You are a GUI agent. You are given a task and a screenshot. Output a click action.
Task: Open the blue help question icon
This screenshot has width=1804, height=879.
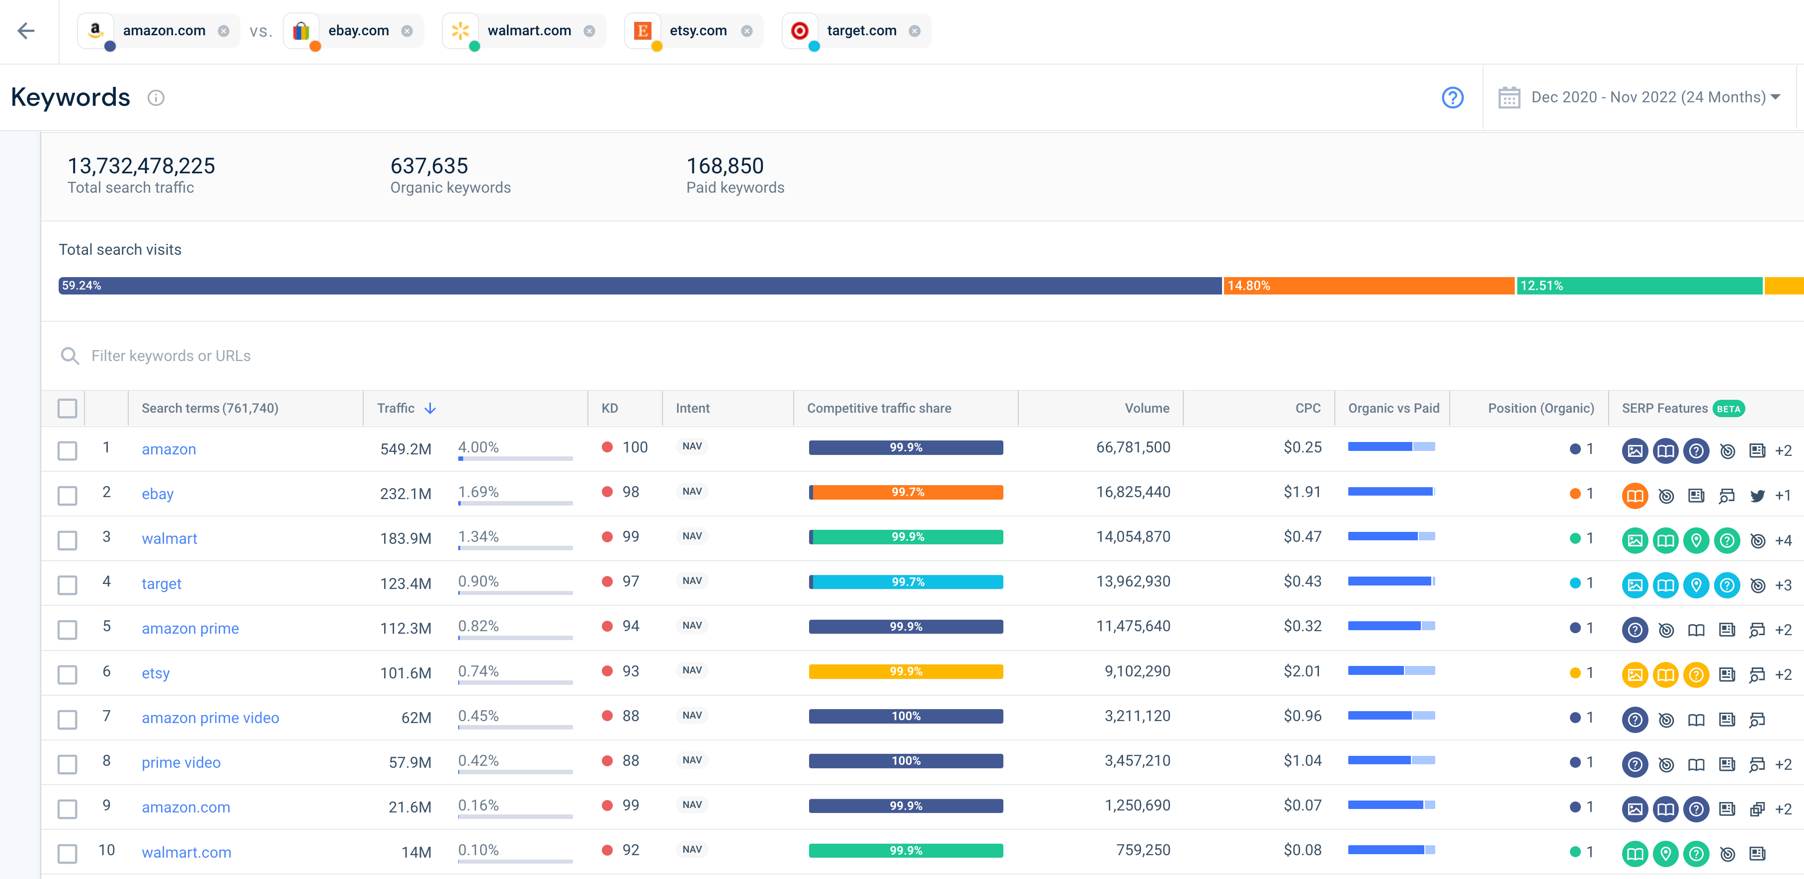pos(1453,97)
